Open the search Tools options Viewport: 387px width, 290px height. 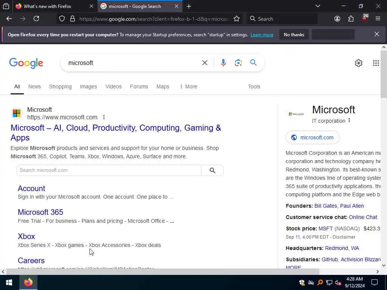pos(254,86)
